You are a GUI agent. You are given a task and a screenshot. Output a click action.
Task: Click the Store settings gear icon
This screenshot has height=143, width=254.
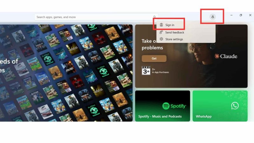[x=161, y=39]
